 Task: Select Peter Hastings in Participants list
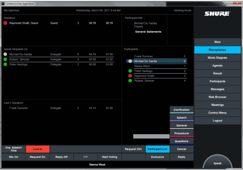(157, 71)
